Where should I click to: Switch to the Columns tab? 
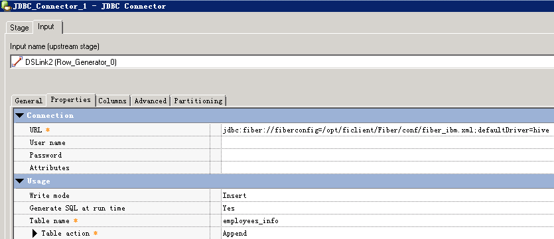(112, 101)
